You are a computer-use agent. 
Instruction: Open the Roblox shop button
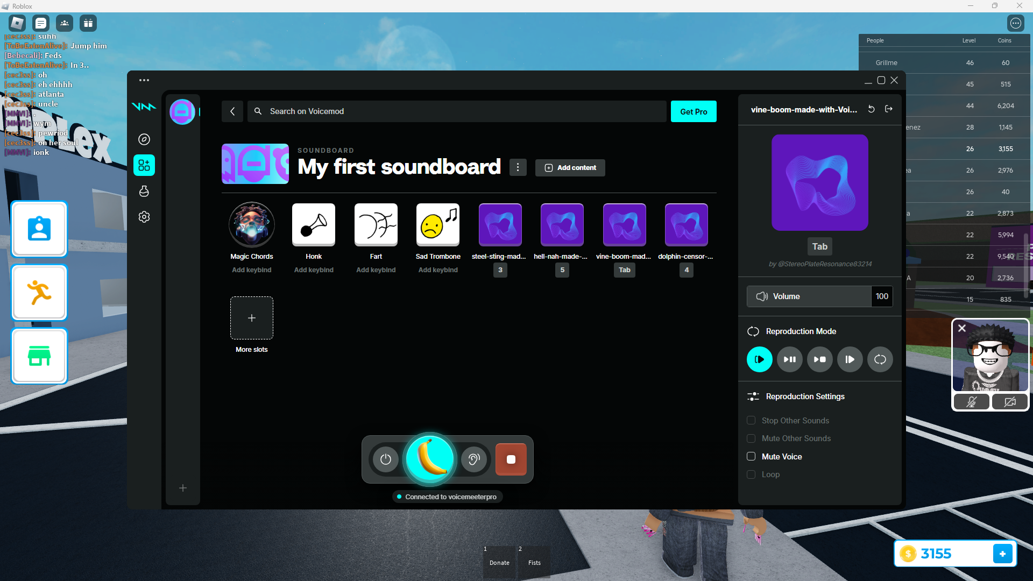39,356
